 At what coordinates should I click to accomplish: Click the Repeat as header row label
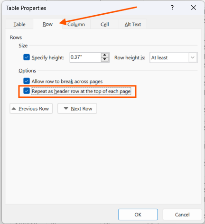click(x=81, y=91)
